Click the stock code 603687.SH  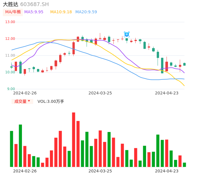pos(34,4)
